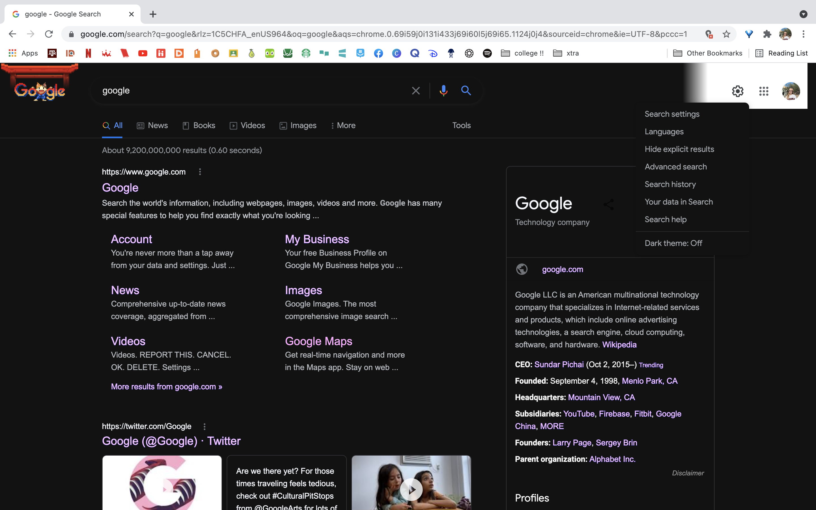Open the YouTube bookmark icon
The image size is (816, 510).
coord(143,53)
